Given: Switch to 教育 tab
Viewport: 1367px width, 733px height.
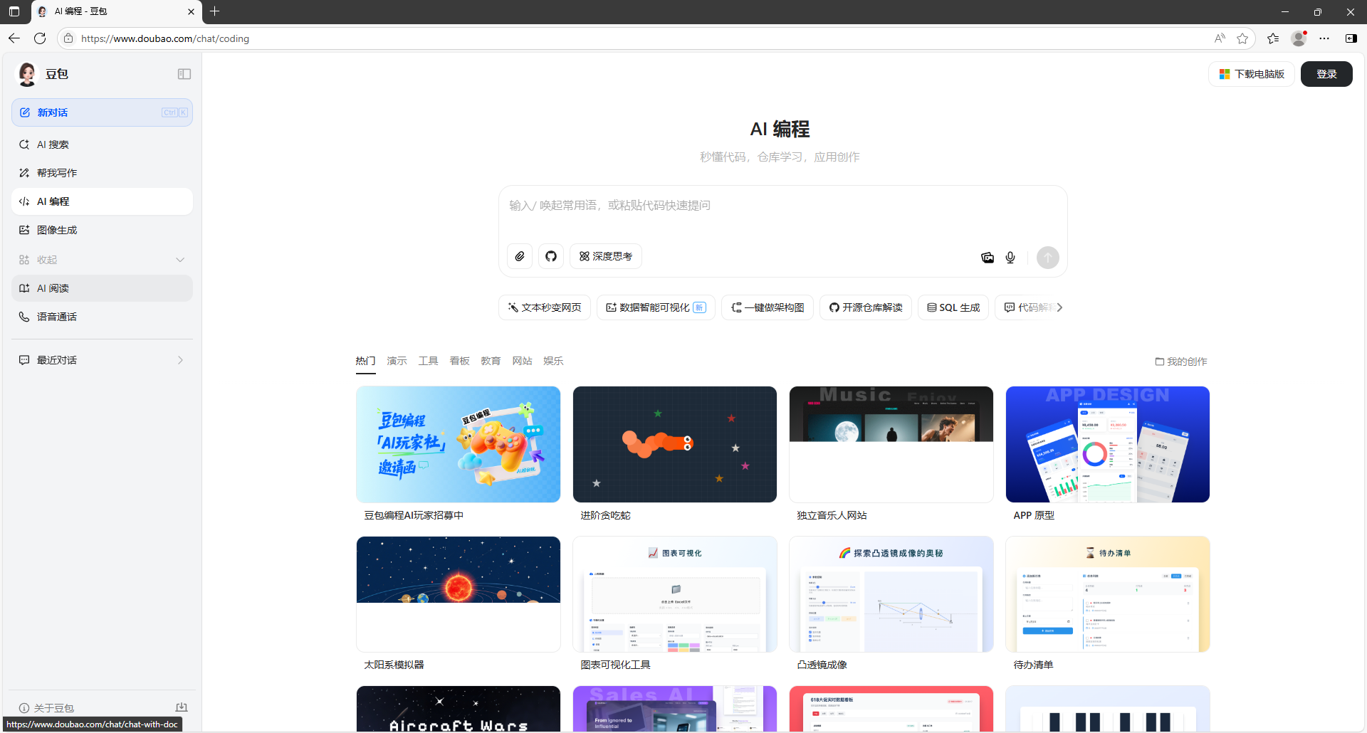Looking at the screenshot, I should 491,362.
